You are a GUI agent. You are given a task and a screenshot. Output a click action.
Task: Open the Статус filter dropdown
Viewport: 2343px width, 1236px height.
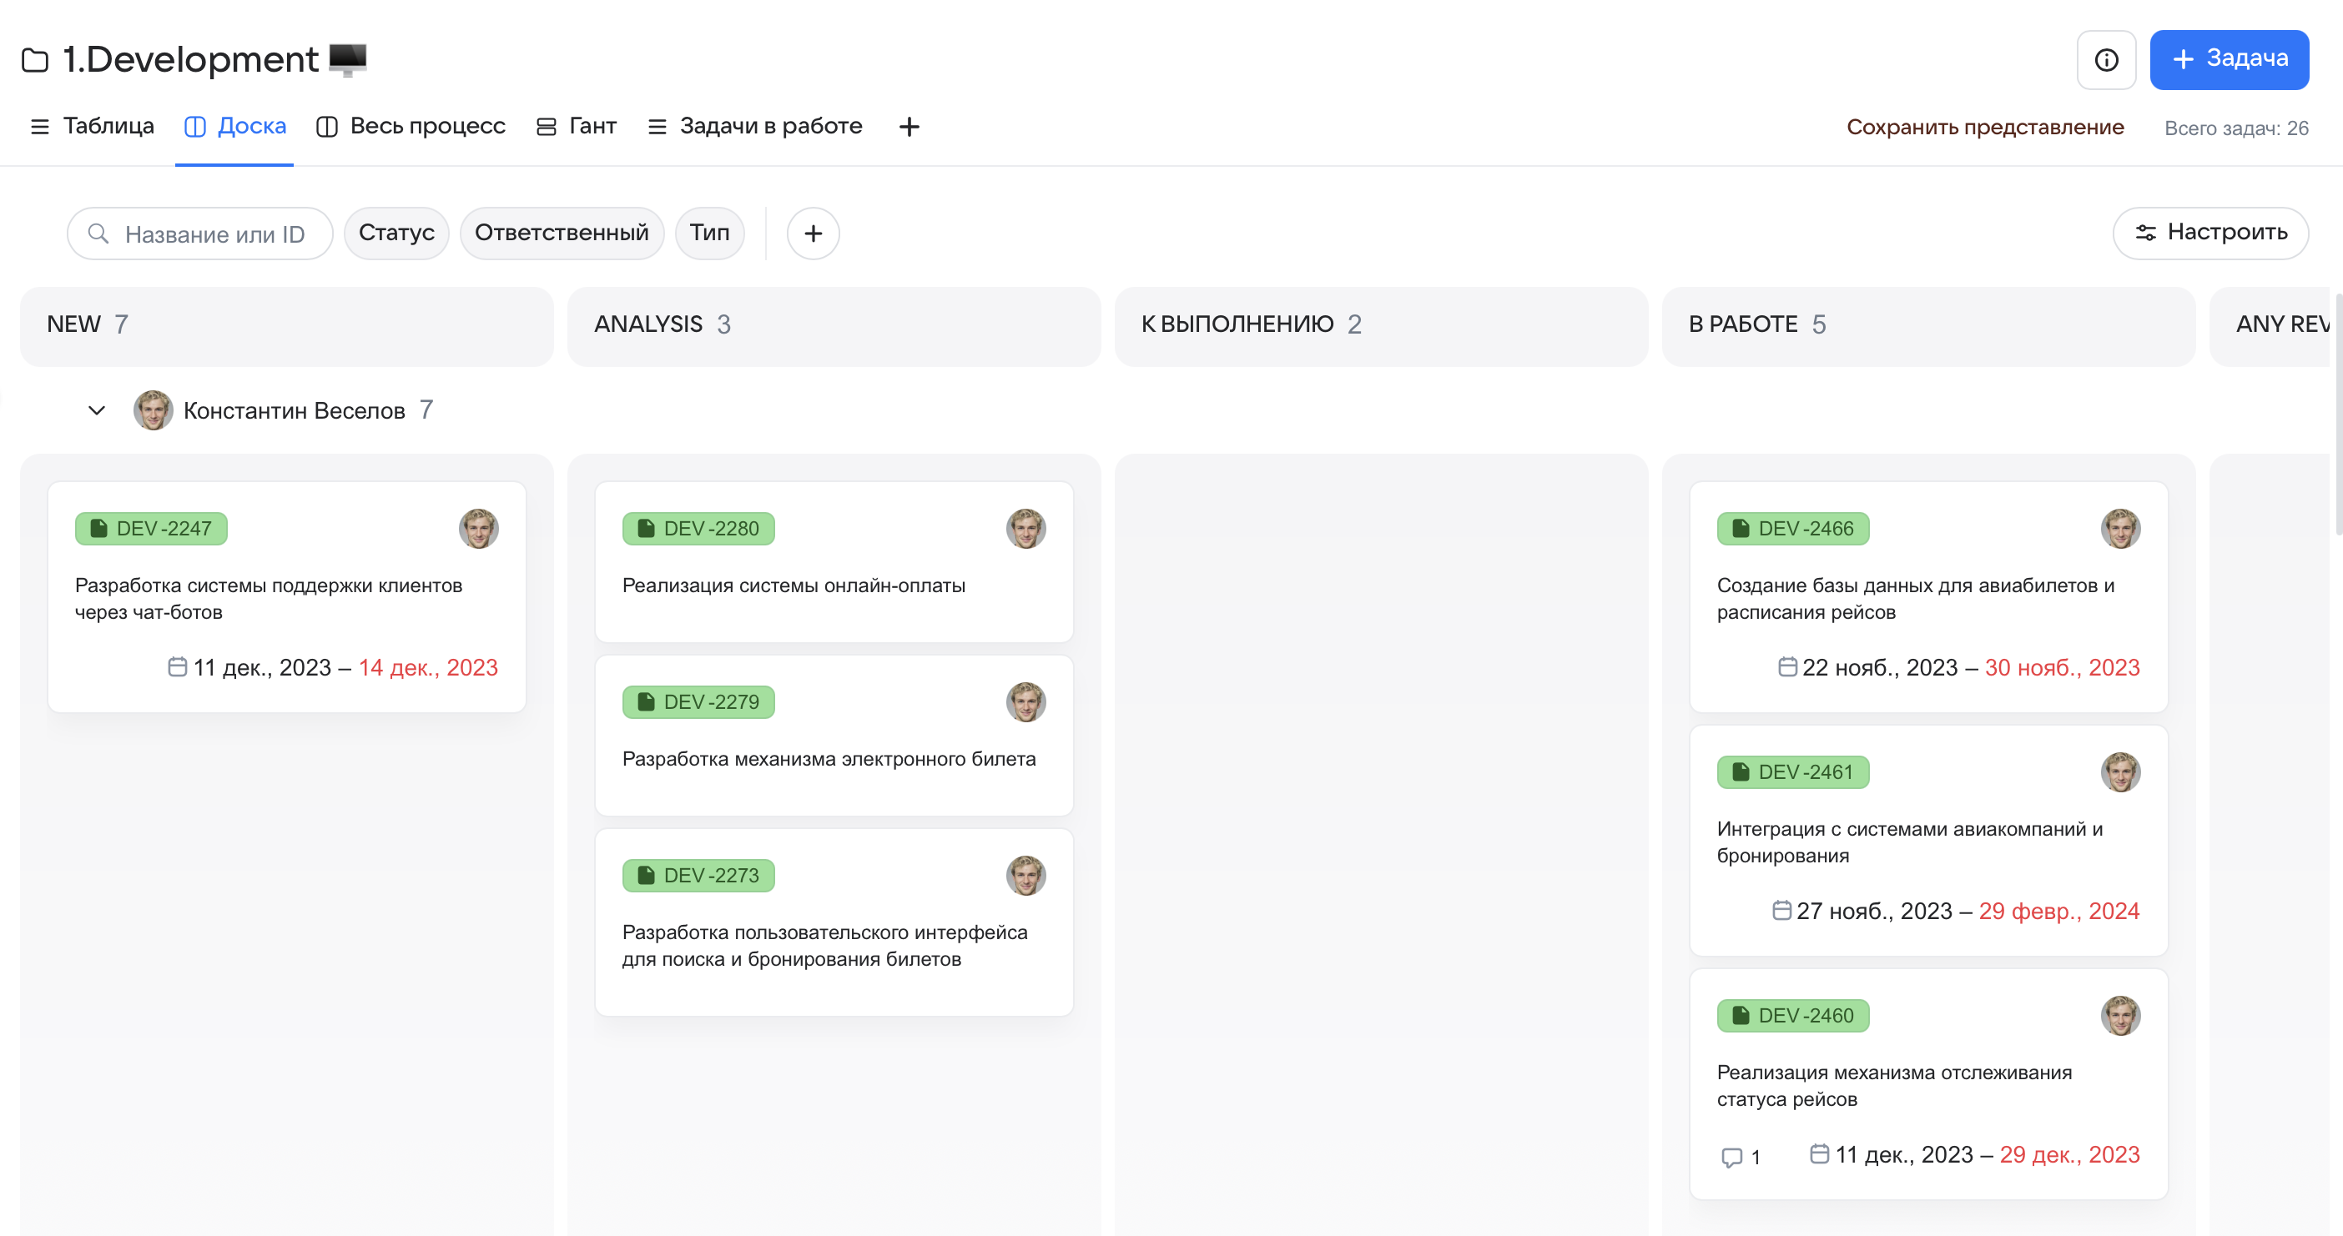pyautogui.click(x=396, y=233)
